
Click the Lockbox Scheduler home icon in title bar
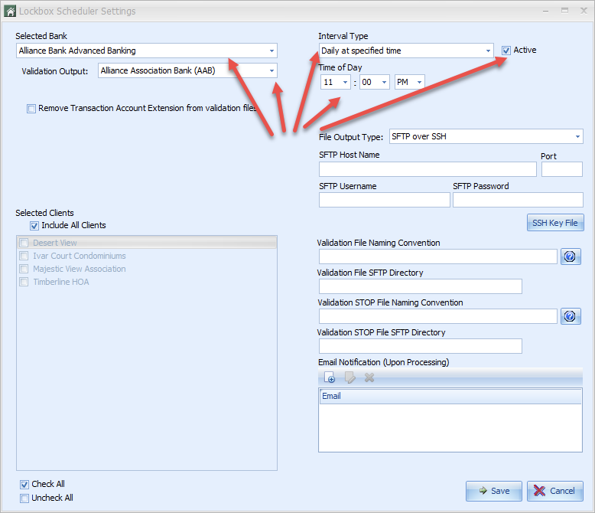click(10, 11)
